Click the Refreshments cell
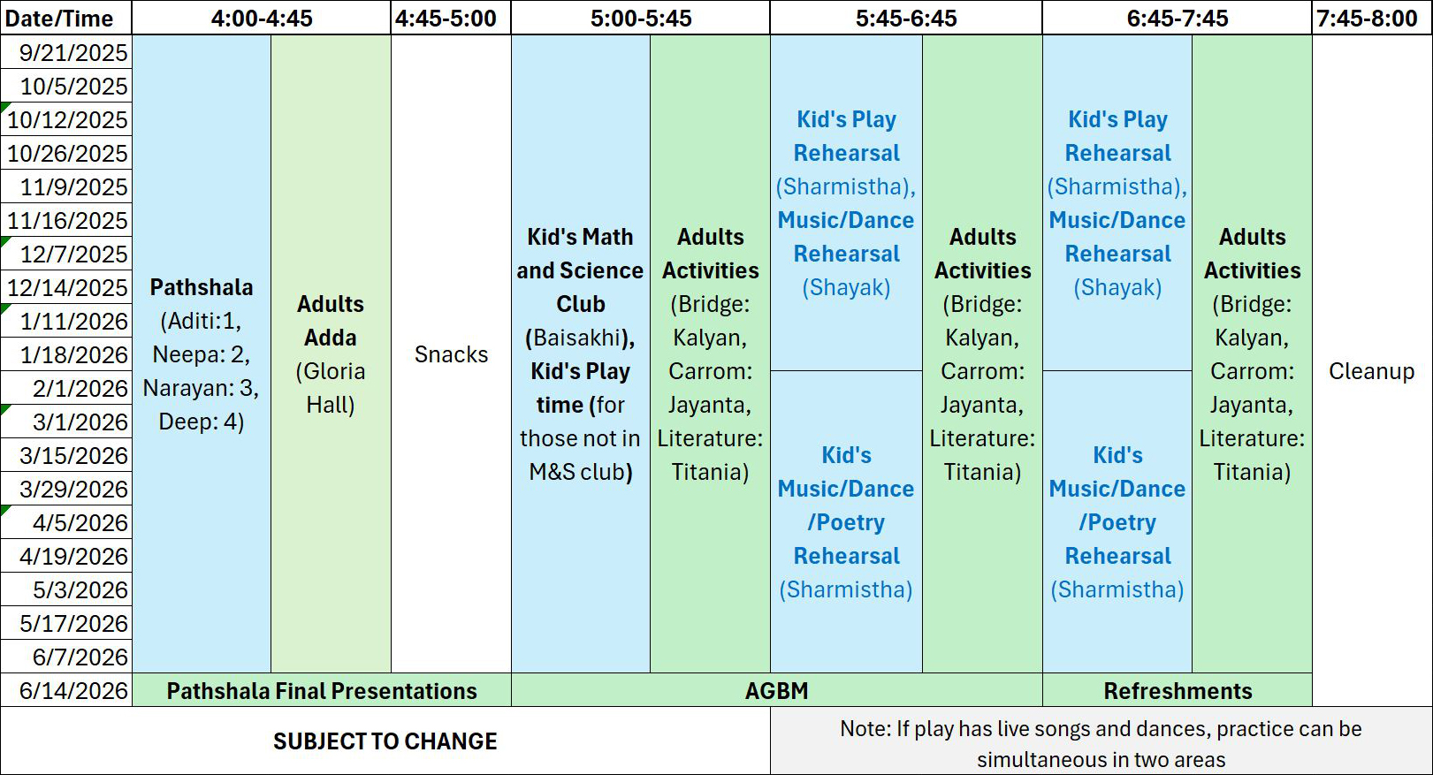1433x775 pixels. tap(1178, 690)
